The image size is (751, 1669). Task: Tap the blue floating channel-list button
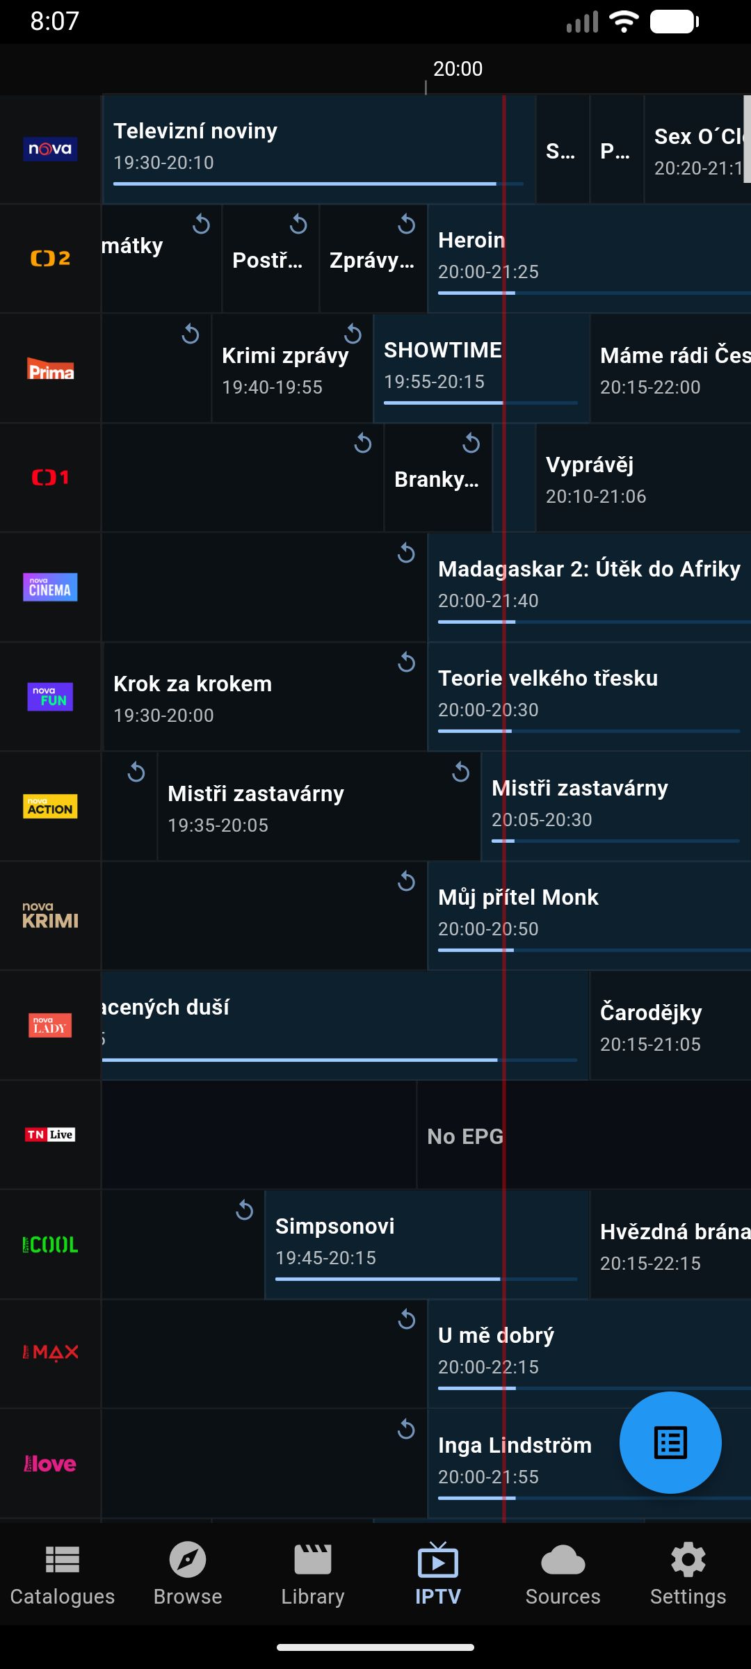pyautogui.click(x=670, y=1443)
